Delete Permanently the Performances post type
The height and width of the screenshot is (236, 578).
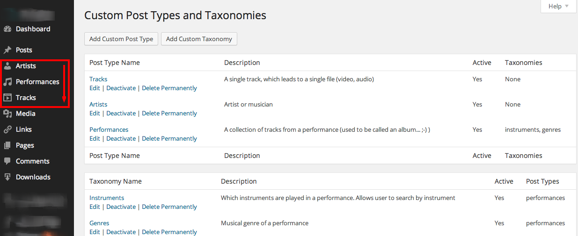(169, 138)
